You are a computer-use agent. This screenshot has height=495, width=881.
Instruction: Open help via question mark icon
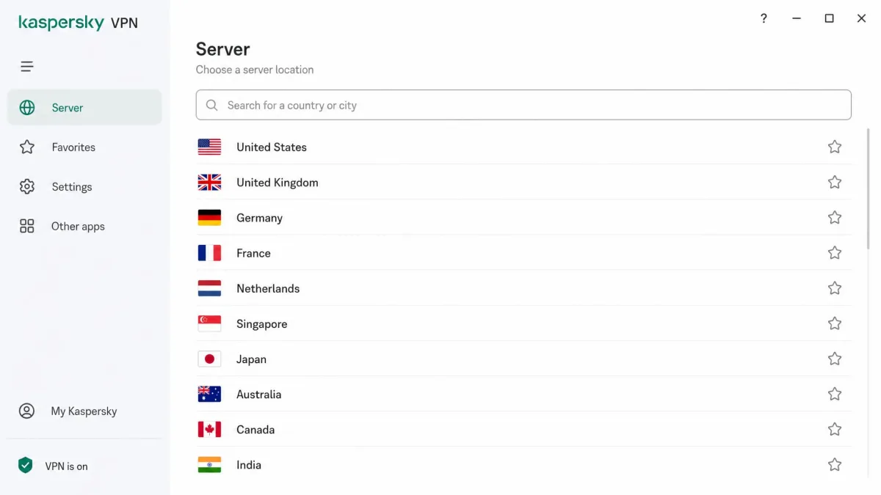click(764, 18)
